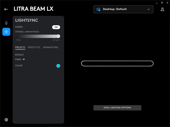The height and width of the screenshot is (127, 170).
Task: Click the Bright label under the slider
Action: pos(56,40)
